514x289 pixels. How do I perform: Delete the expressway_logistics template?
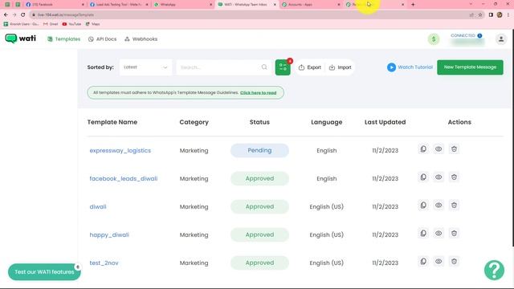[x=454, y=149]
